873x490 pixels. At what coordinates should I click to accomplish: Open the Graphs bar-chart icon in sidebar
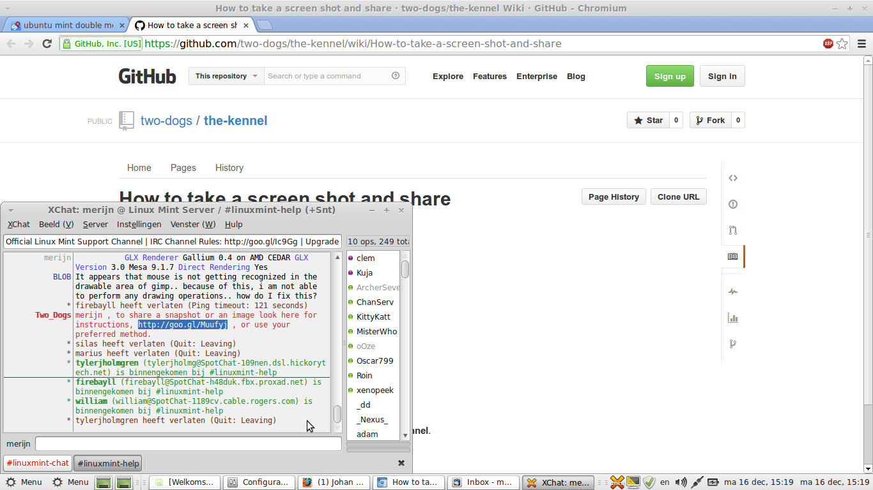[x=733, y=318]
